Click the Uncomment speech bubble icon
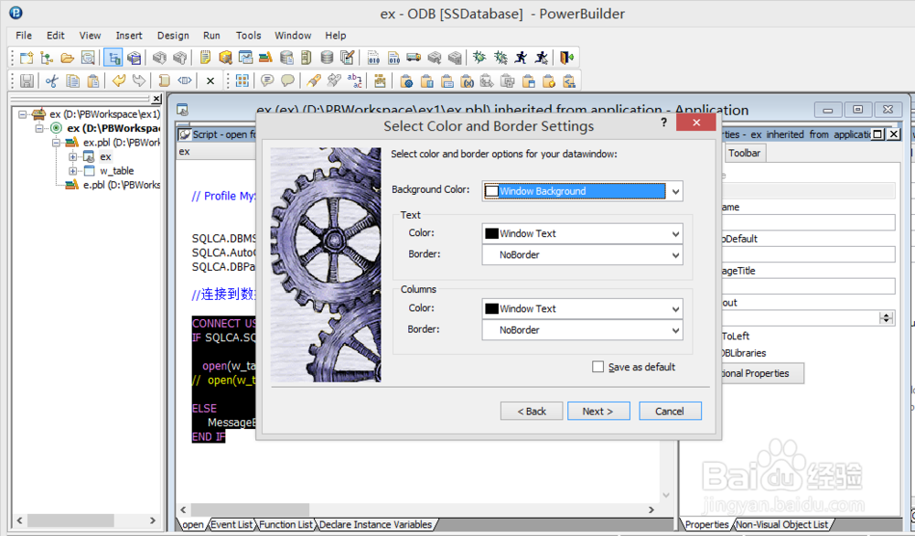The image size is (915, 536). point(287,80)
